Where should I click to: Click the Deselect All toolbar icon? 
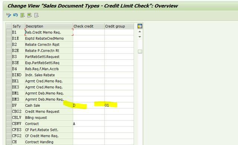pyautogui.click(x=36, y=15)
